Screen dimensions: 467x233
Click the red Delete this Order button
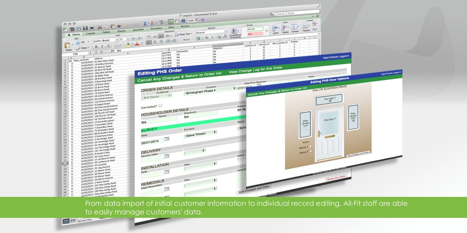[336, 177]
